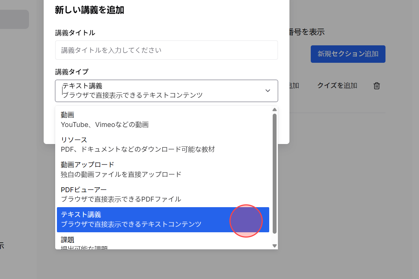Click the trash icon to delete the section
Screen dimensions: 419x279
click(376, 85)
